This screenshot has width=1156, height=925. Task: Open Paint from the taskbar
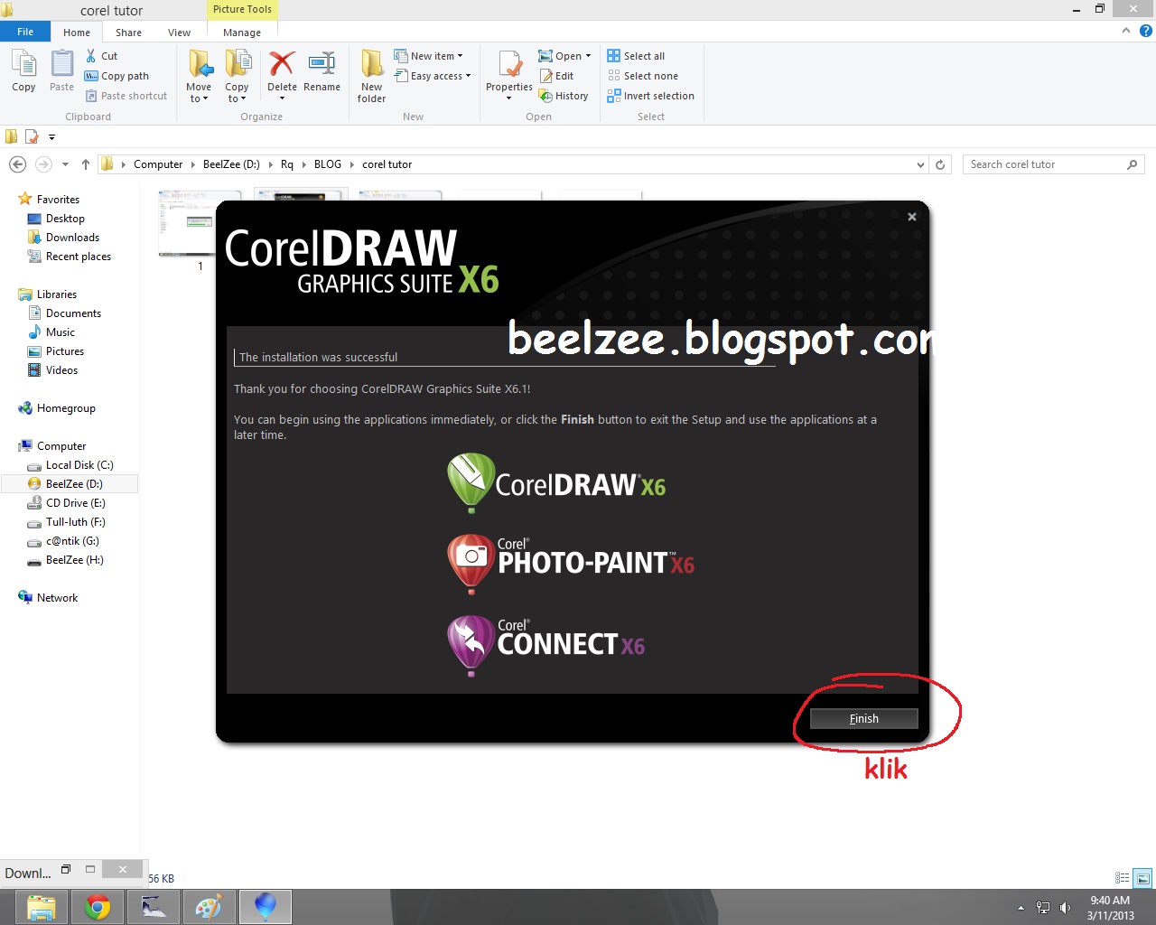click(x=209, y=907)
